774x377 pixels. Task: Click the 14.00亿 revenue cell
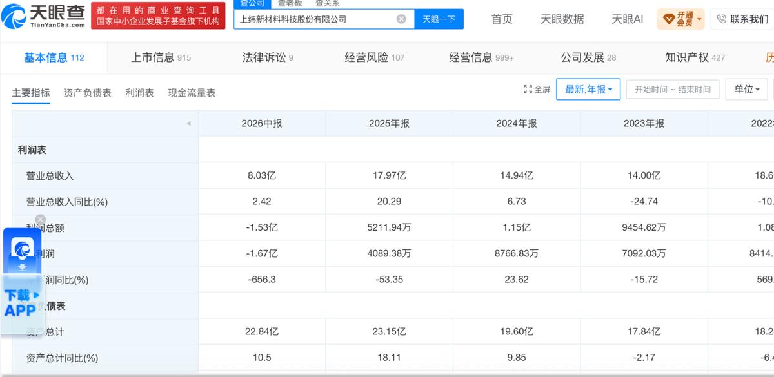644,175
